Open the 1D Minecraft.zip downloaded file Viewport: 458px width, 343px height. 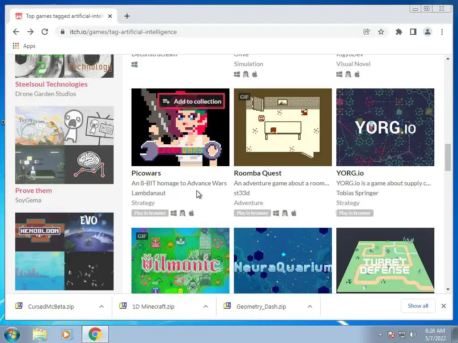[x=153, y=306]
